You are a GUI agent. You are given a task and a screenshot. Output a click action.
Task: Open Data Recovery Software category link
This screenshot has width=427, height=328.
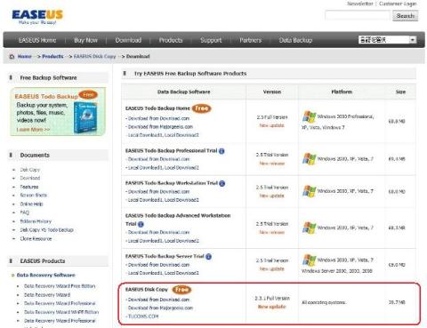[46, 276]
